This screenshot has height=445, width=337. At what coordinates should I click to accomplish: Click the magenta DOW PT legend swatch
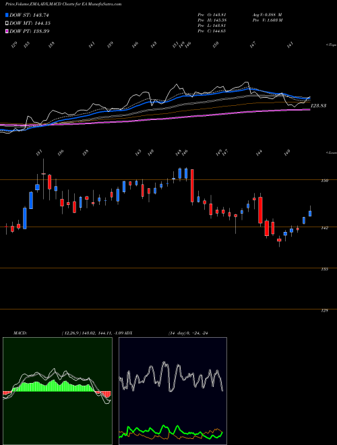[x=7, y=31]
